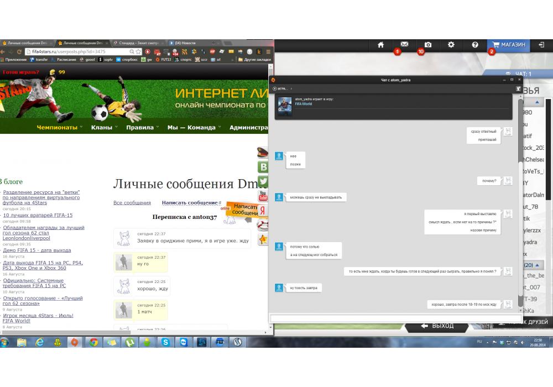Click the question mark help icon

click(x=475, y=45)
